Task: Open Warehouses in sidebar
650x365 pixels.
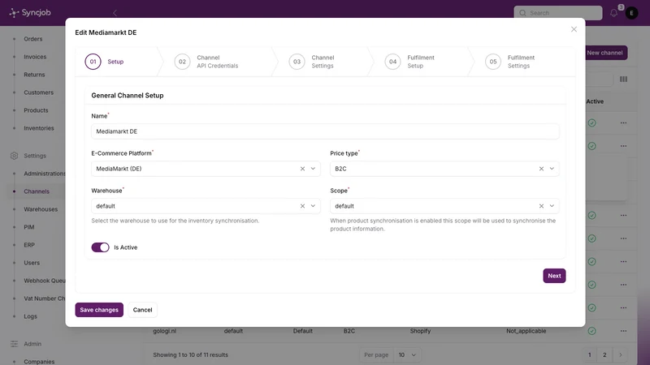Action: [41, 209]
